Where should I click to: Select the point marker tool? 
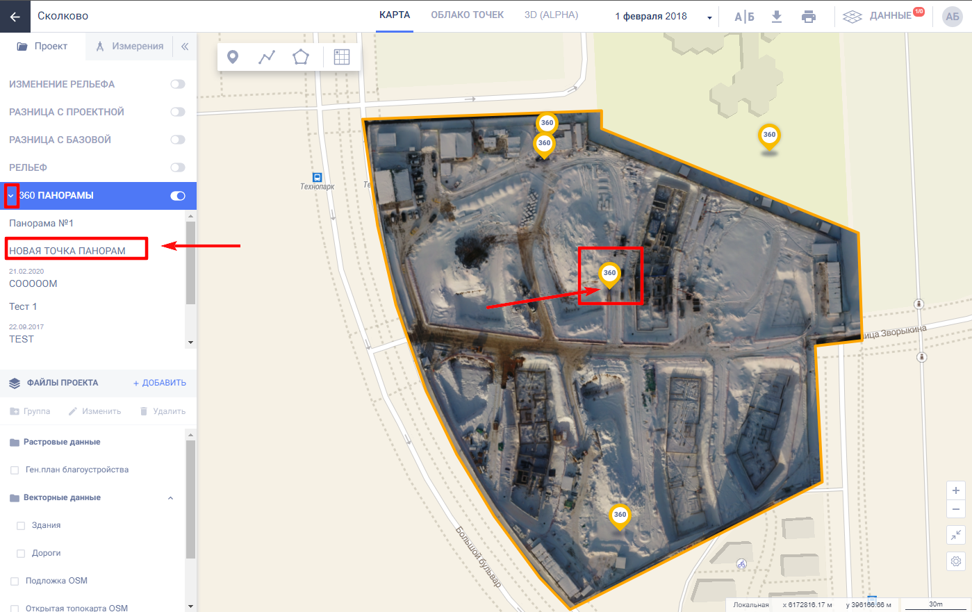click(x=233, y=57)
